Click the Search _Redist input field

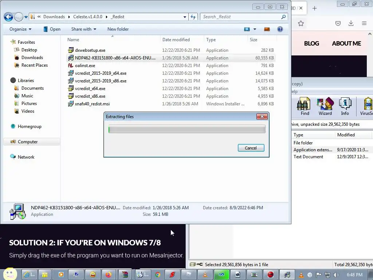tap(244, 17)
